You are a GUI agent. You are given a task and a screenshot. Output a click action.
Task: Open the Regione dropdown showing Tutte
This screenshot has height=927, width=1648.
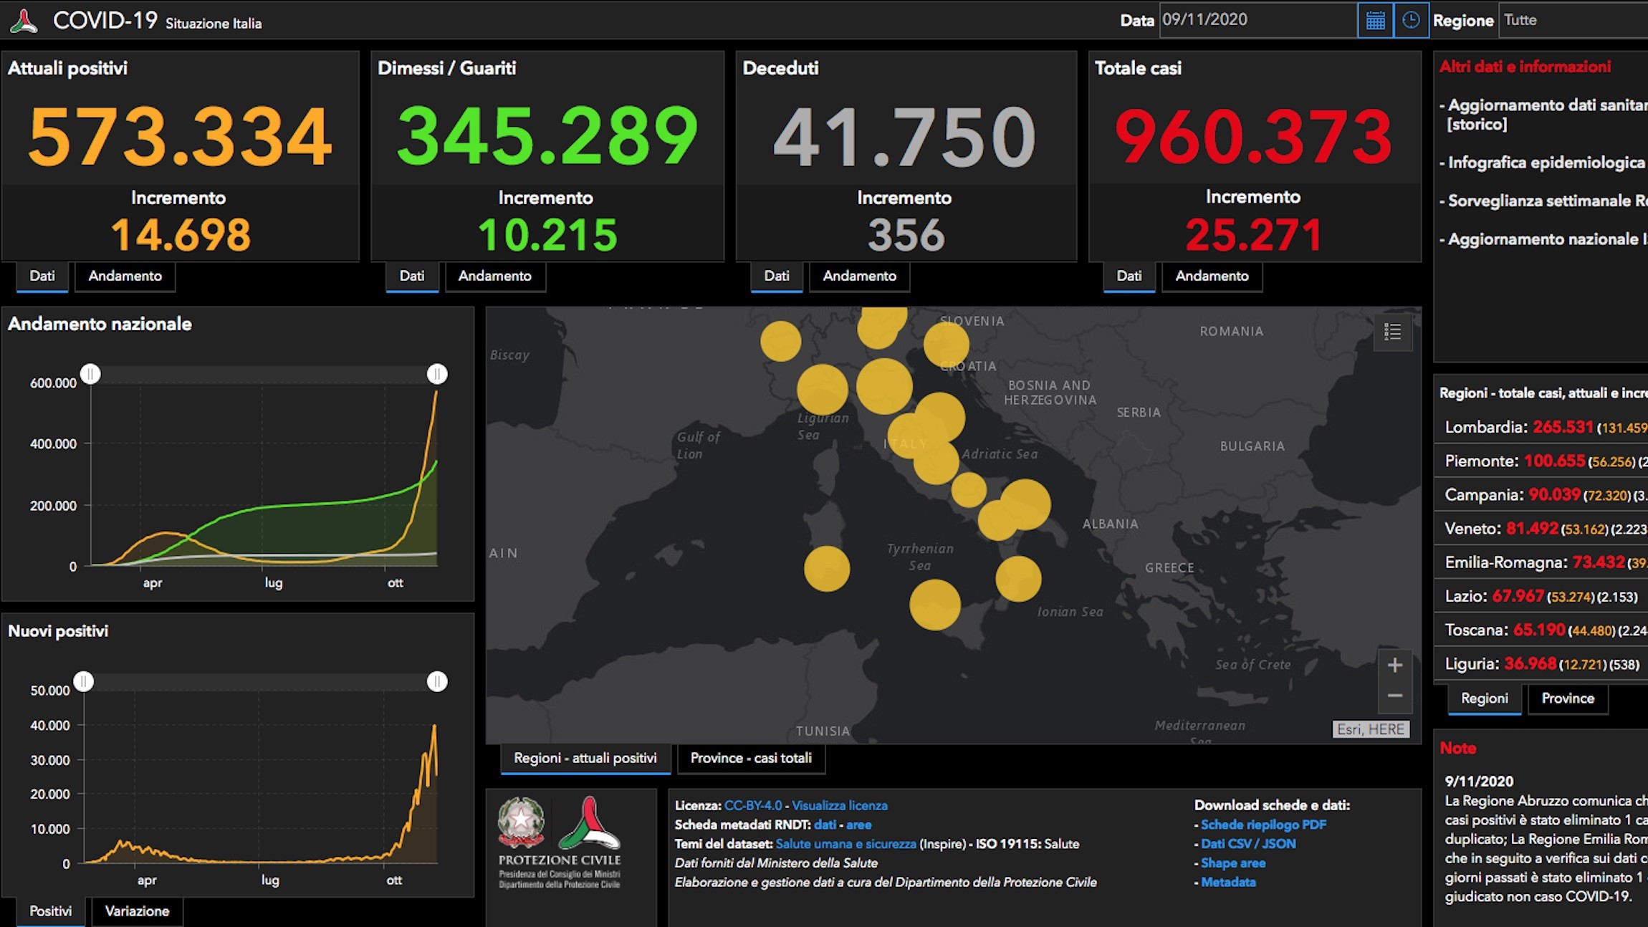click(1573, 20)
